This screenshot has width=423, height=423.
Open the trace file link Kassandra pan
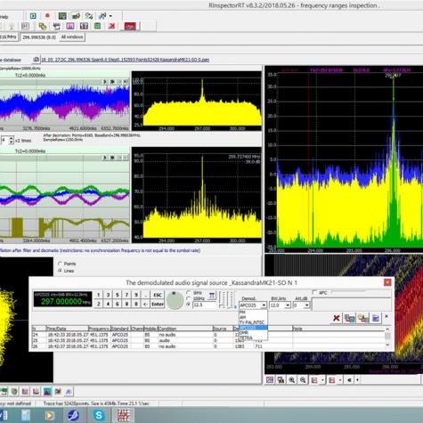point(125,60)
